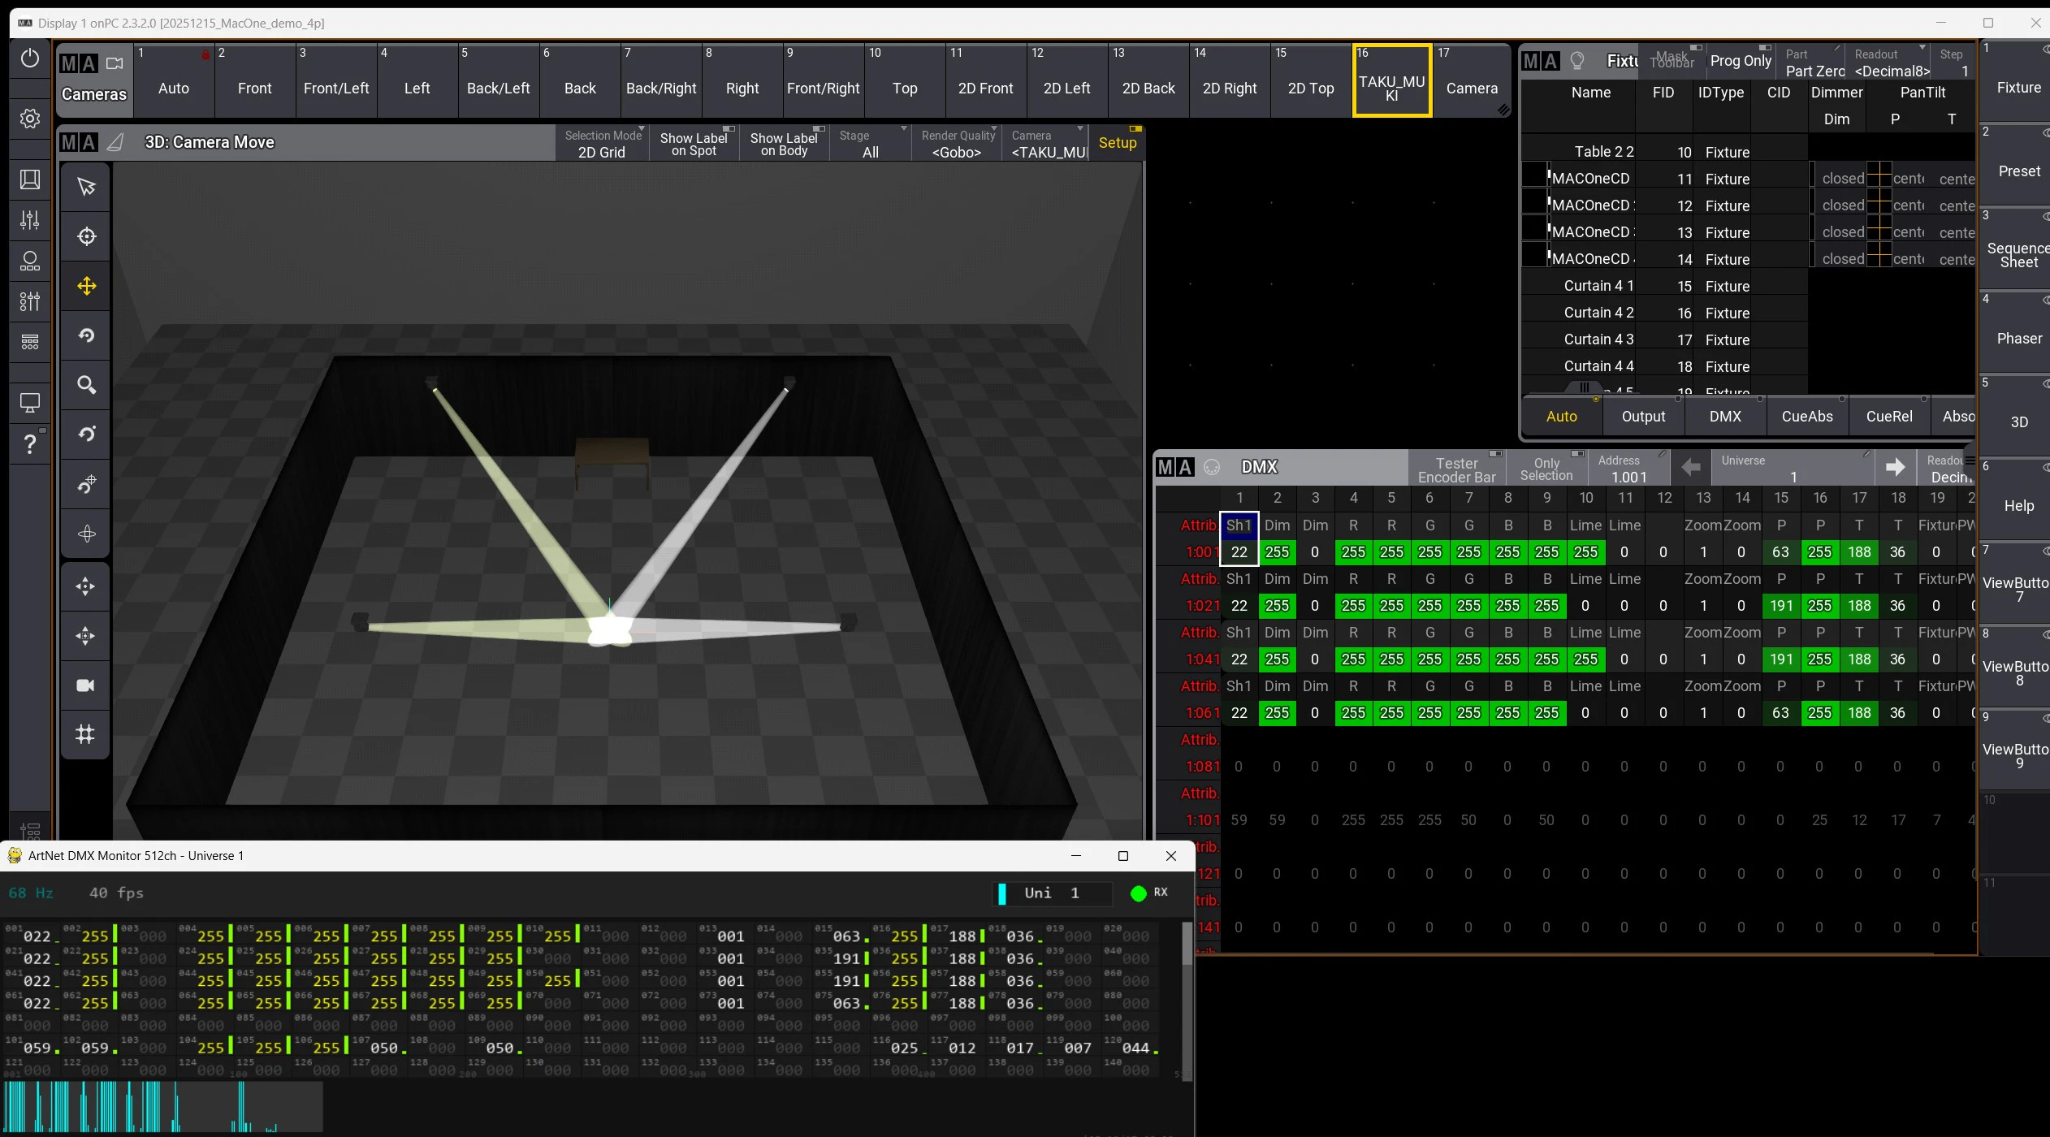Toggle the Setup button in 3D window

pyautogui.click(x=1117, y=143)
